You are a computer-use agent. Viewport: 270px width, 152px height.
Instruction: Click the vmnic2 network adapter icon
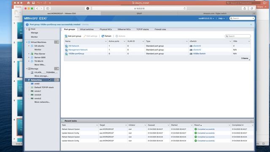(32, 98)
